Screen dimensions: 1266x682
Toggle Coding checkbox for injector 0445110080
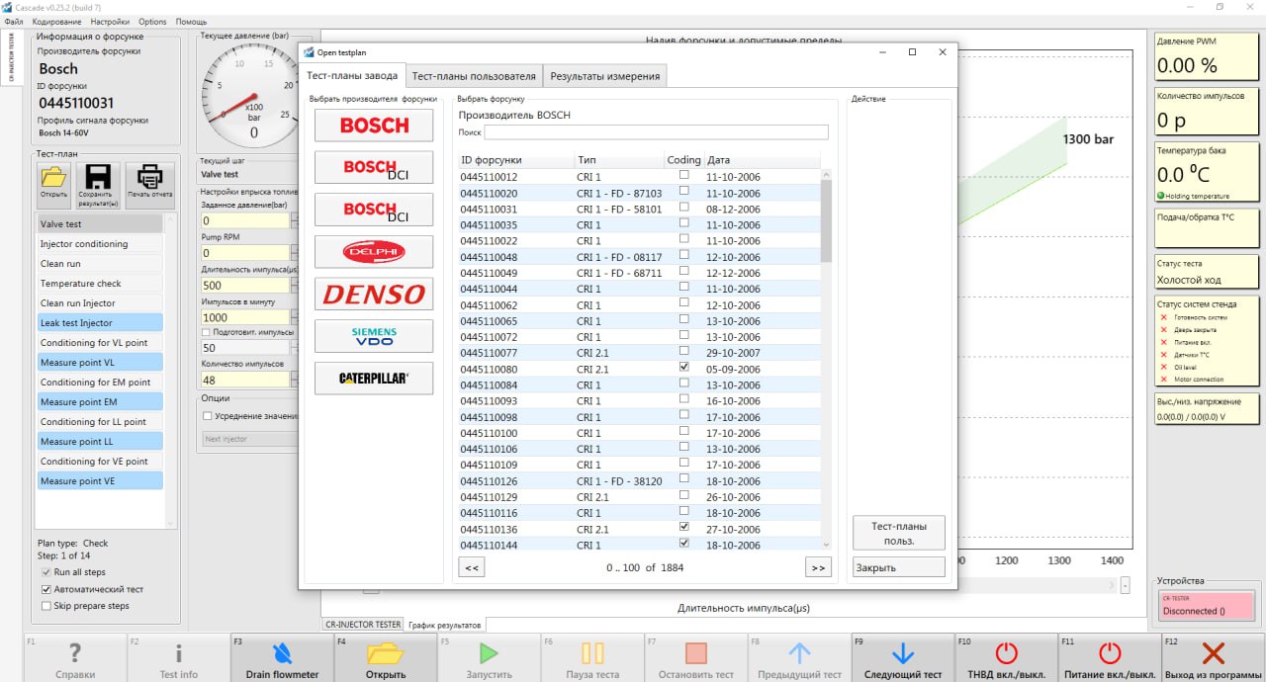point(683,368)
